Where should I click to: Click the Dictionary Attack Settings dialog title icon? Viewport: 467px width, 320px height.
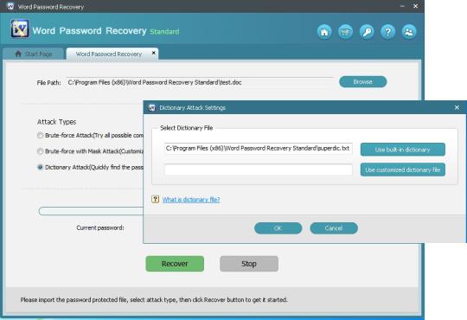[152, 107]
